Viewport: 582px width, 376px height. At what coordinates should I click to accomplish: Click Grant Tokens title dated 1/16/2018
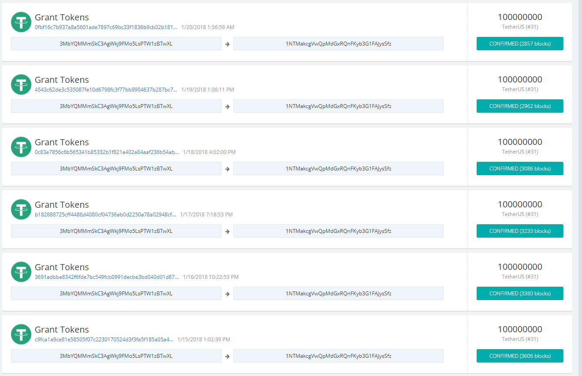(x=62, y=267)
